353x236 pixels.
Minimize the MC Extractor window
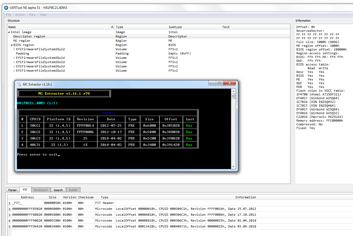[213, 83]
